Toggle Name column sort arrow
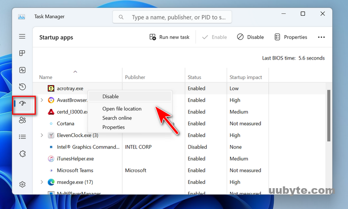 (75, 72)
